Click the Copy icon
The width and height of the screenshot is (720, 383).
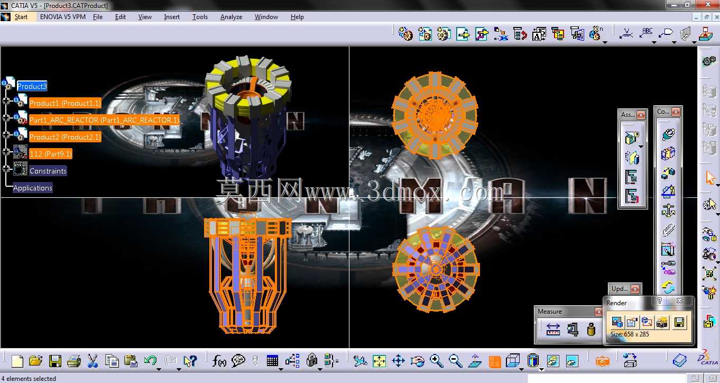[112, 361]
